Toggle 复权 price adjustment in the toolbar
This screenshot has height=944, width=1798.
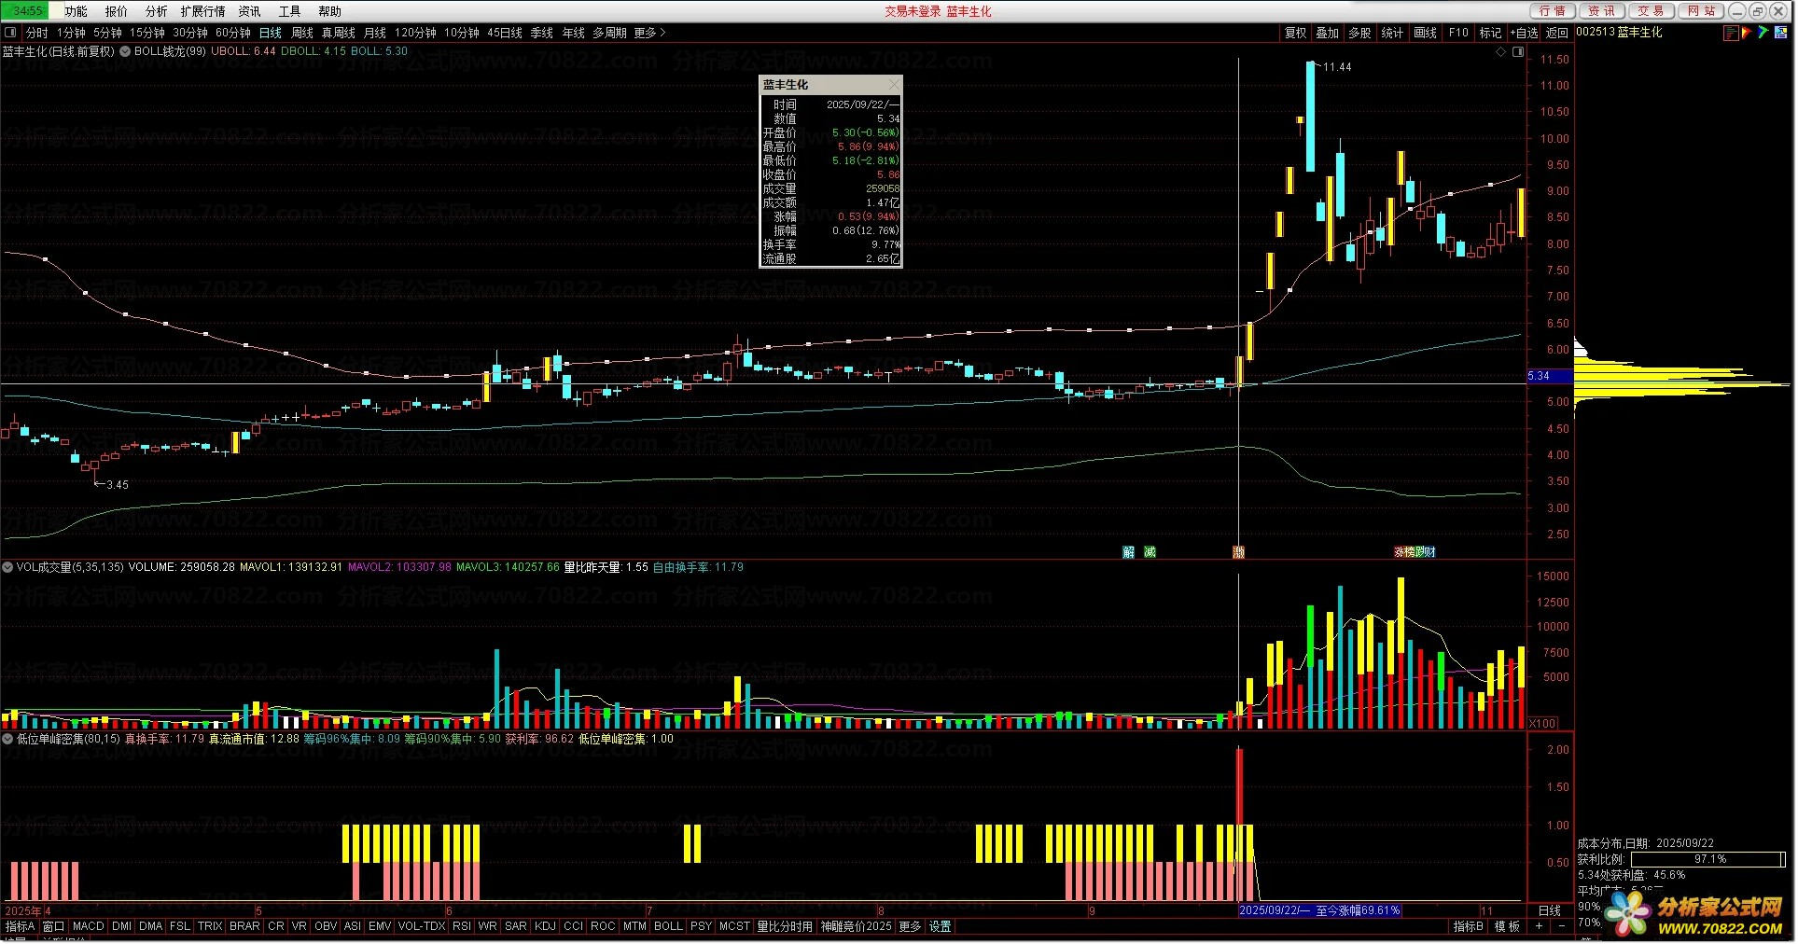1295,33
